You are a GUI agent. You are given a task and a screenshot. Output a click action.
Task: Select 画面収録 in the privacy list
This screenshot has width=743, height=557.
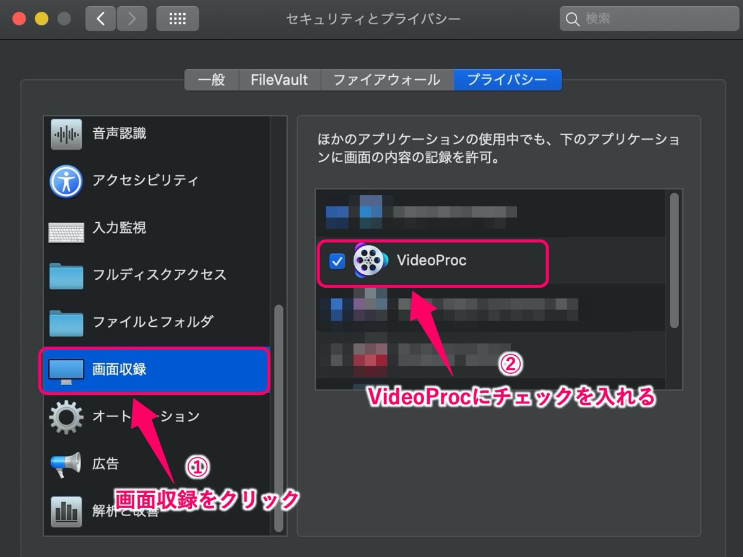pos(157,370)
